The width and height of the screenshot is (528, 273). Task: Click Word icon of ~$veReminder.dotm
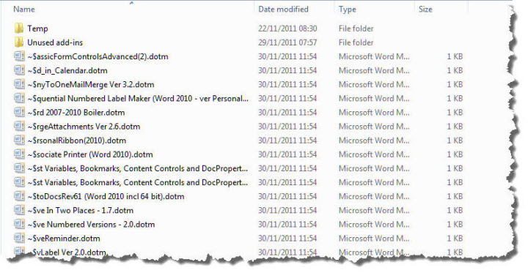19,239
